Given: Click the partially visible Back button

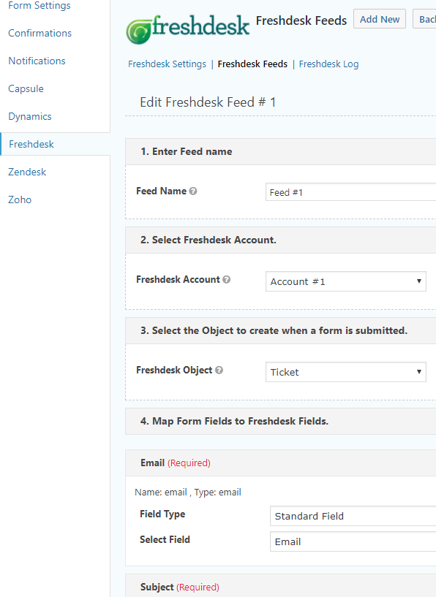Looking at the screenshot, I should tap(424, 19).
